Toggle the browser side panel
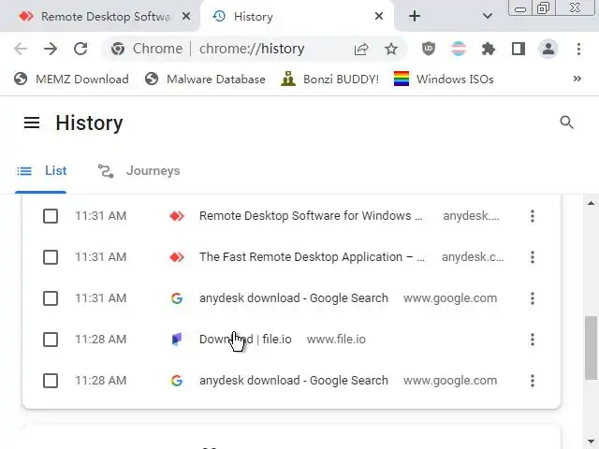Image resolution: width=599 pixels, height=449 pixels. coord(519,49)
